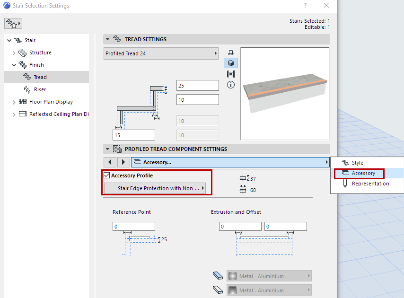This screenshot has height=298, width=404.
Task: Select the Structure tree item
Action: [x=40, y=53]
